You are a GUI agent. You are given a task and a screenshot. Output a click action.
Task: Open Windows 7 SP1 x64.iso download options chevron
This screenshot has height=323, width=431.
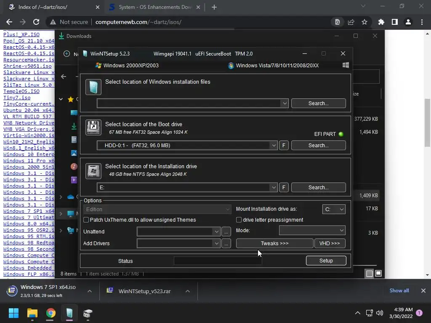(90, 291)
